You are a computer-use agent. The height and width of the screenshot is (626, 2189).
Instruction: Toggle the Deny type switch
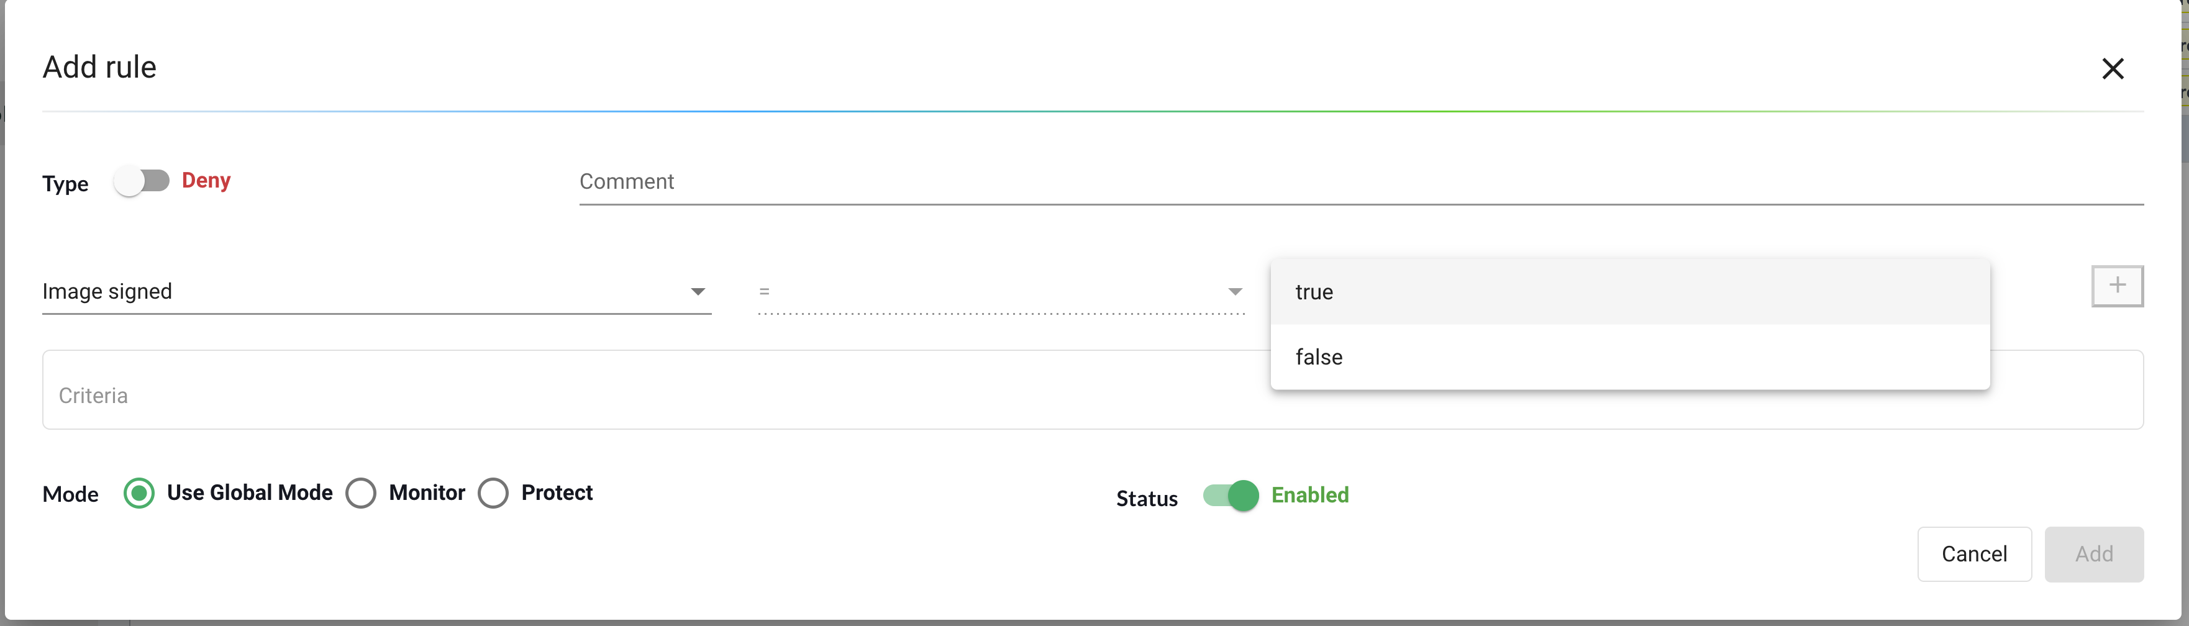pos(142,181)
